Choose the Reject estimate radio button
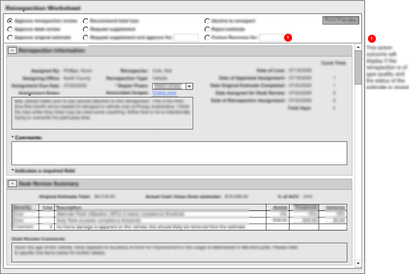 click(207, 29)
